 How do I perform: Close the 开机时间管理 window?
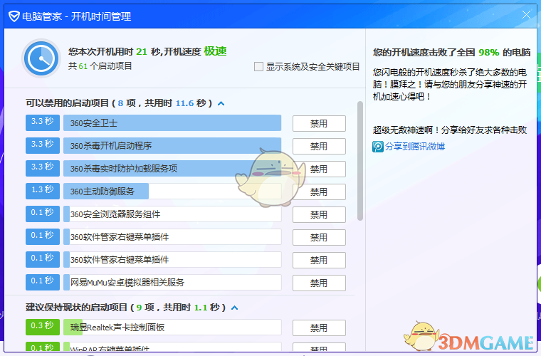tap(526, 15)
